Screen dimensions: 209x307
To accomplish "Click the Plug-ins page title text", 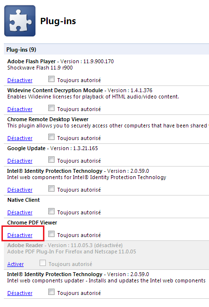I will tap(58, 21).
